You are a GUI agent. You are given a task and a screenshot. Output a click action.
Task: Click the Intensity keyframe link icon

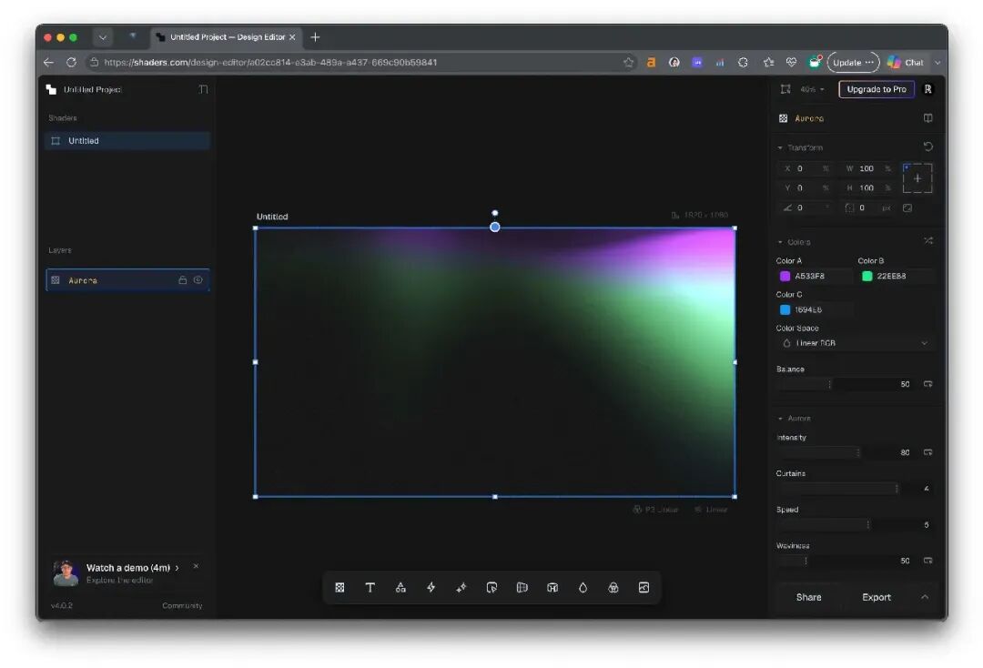point(927,452)
